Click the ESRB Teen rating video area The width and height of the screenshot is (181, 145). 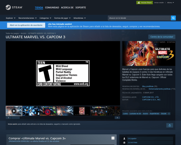pyautogui.click(x=63, y=73)
